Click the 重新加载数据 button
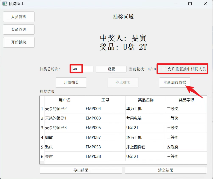Viewport: 213px width, 179px height. [x=175, y=82]
